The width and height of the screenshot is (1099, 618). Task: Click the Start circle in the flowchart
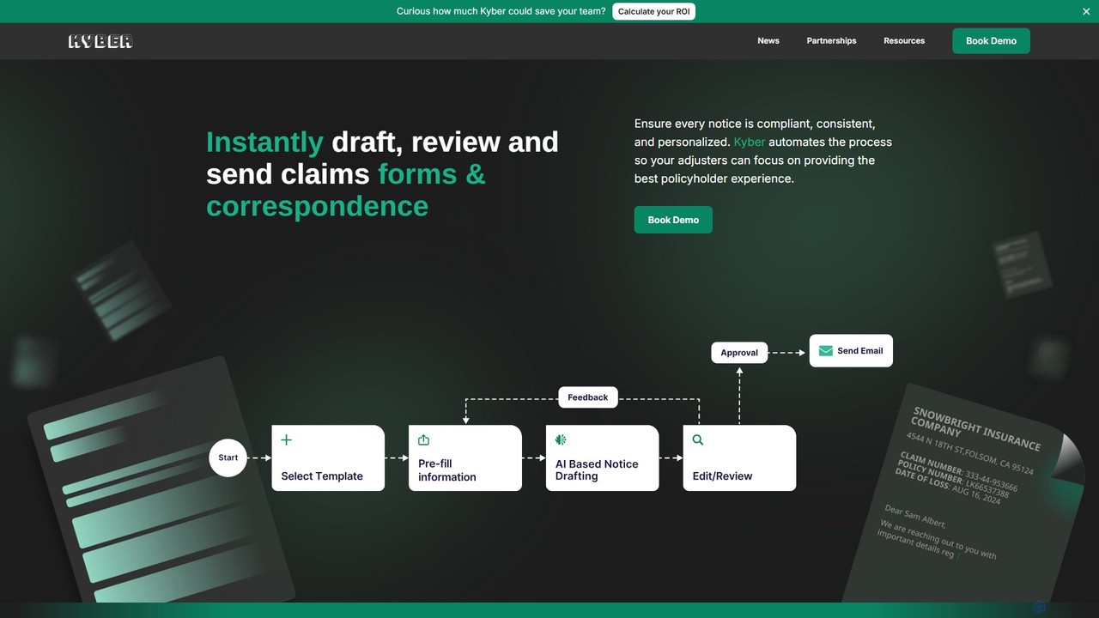tap(228, 457)
